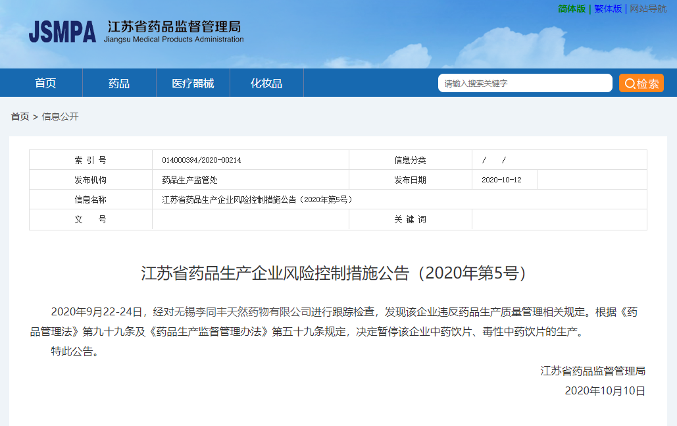Click the 信息分类 label cell
This screenshot has width=677, height=426.
(410, 160)
